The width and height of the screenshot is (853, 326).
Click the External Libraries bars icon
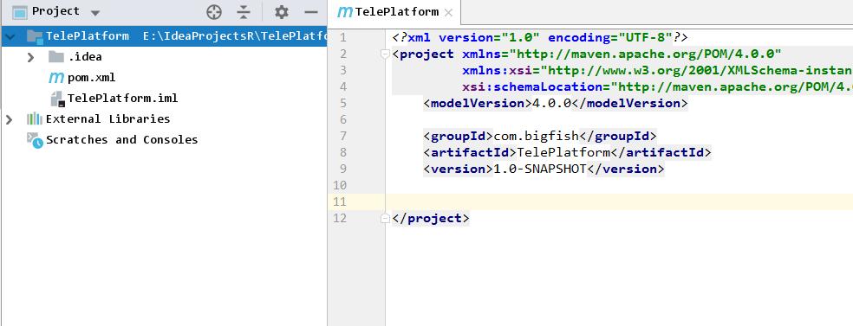point(35,118)
